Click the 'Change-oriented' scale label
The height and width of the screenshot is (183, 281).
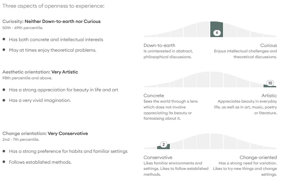click(258, 158)
